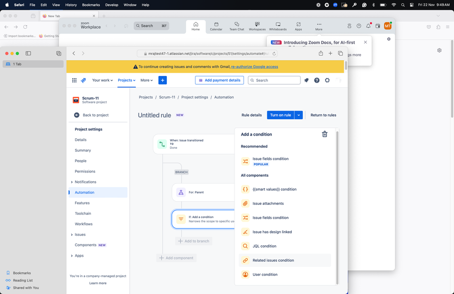Choose the JQL condition component
The height and width of the screenshot is (294, 454).
(285, 246)
